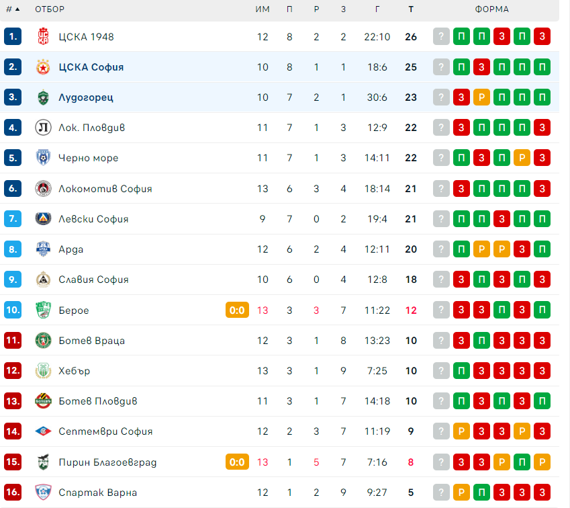Open the Пирин Благоевград 0:0 live score
The image size is (570, 508).
click(237, 462)
